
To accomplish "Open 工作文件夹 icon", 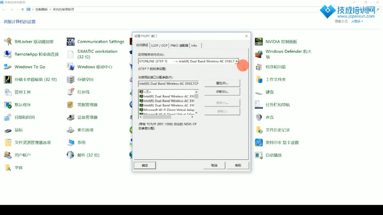I will (259, 80).
